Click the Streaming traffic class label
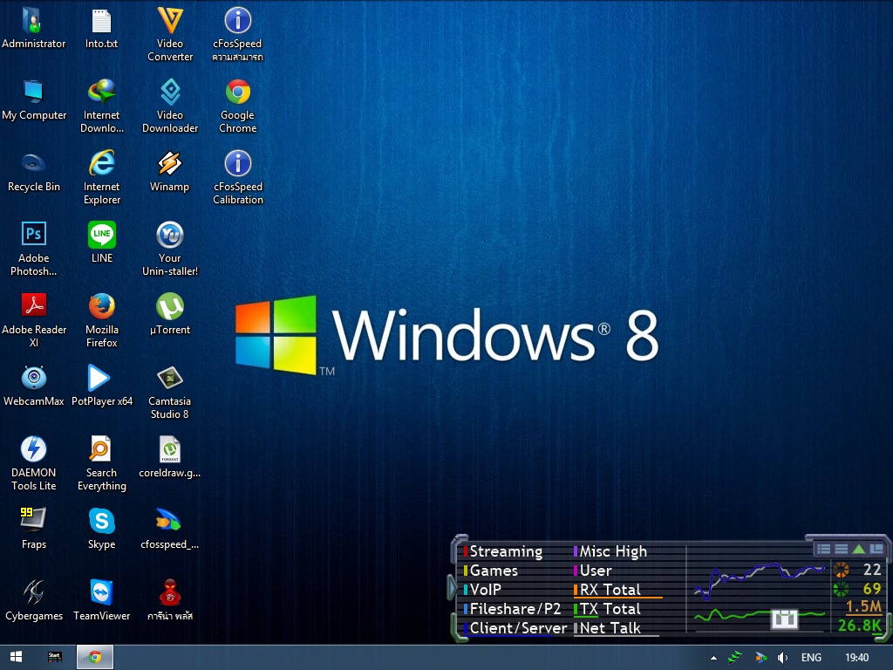The image size is (893, 670). 503,551
